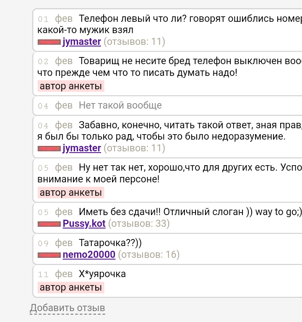Open jymaster profile in the 01 фев comment
The image size is (302, 322).
[x=82, y=42]
